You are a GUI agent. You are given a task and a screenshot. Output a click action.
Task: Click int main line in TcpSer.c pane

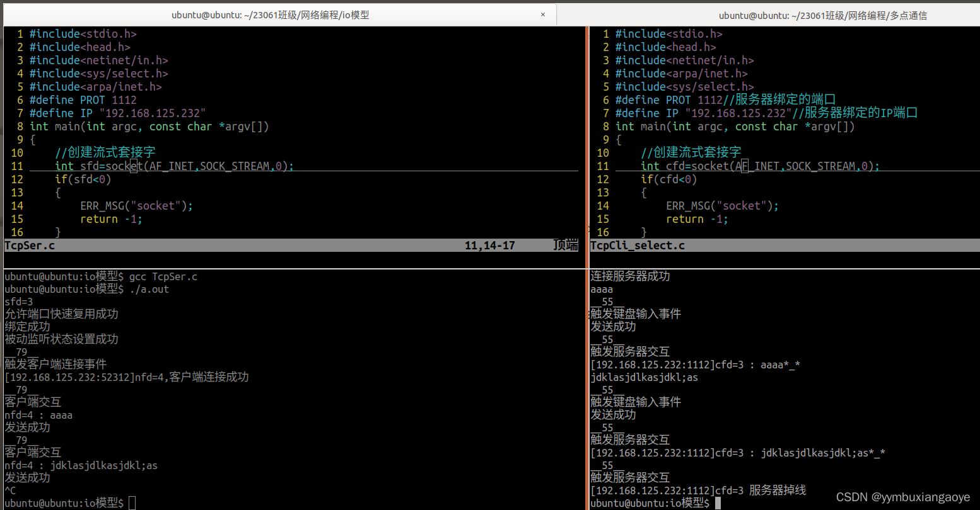[149, 127]
